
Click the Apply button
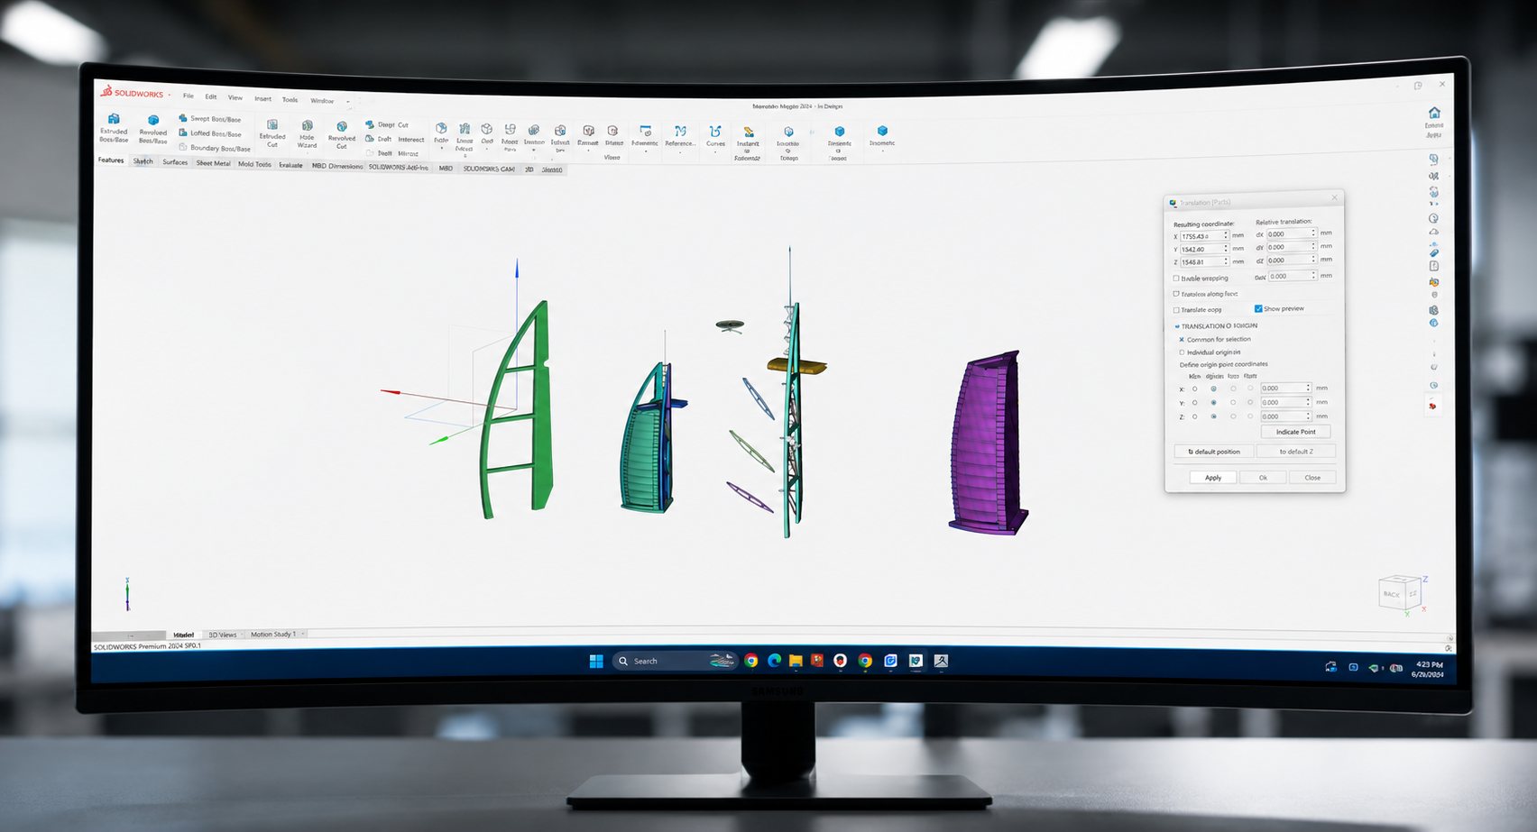pos(1213,478)
